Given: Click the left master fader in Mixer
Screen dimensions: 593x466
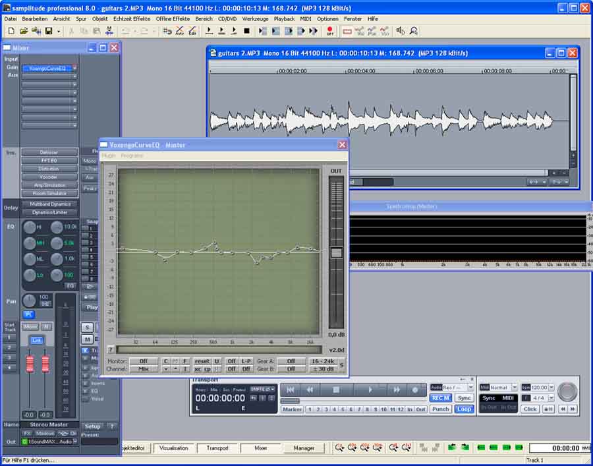Looking at the screenshot, I should (x=30, y=363).
